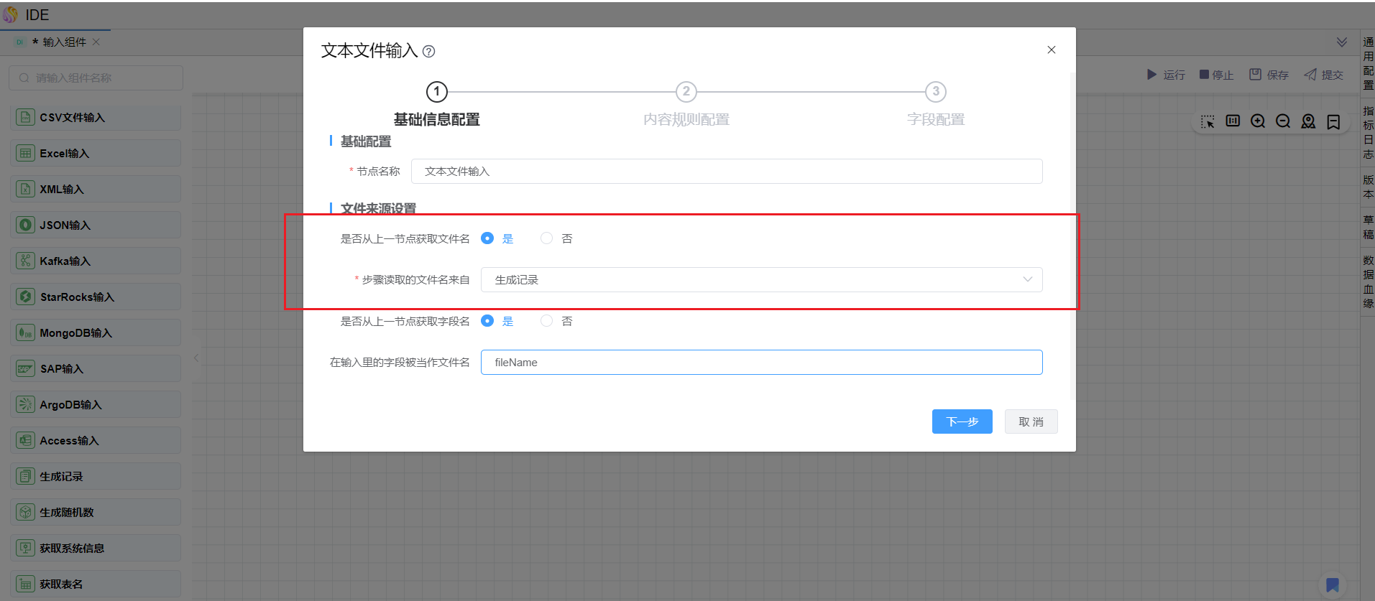Open the 步骤读取的文件名来自 dropdown
Screen dimensions: 1375x601
click(x=761, y=279)
